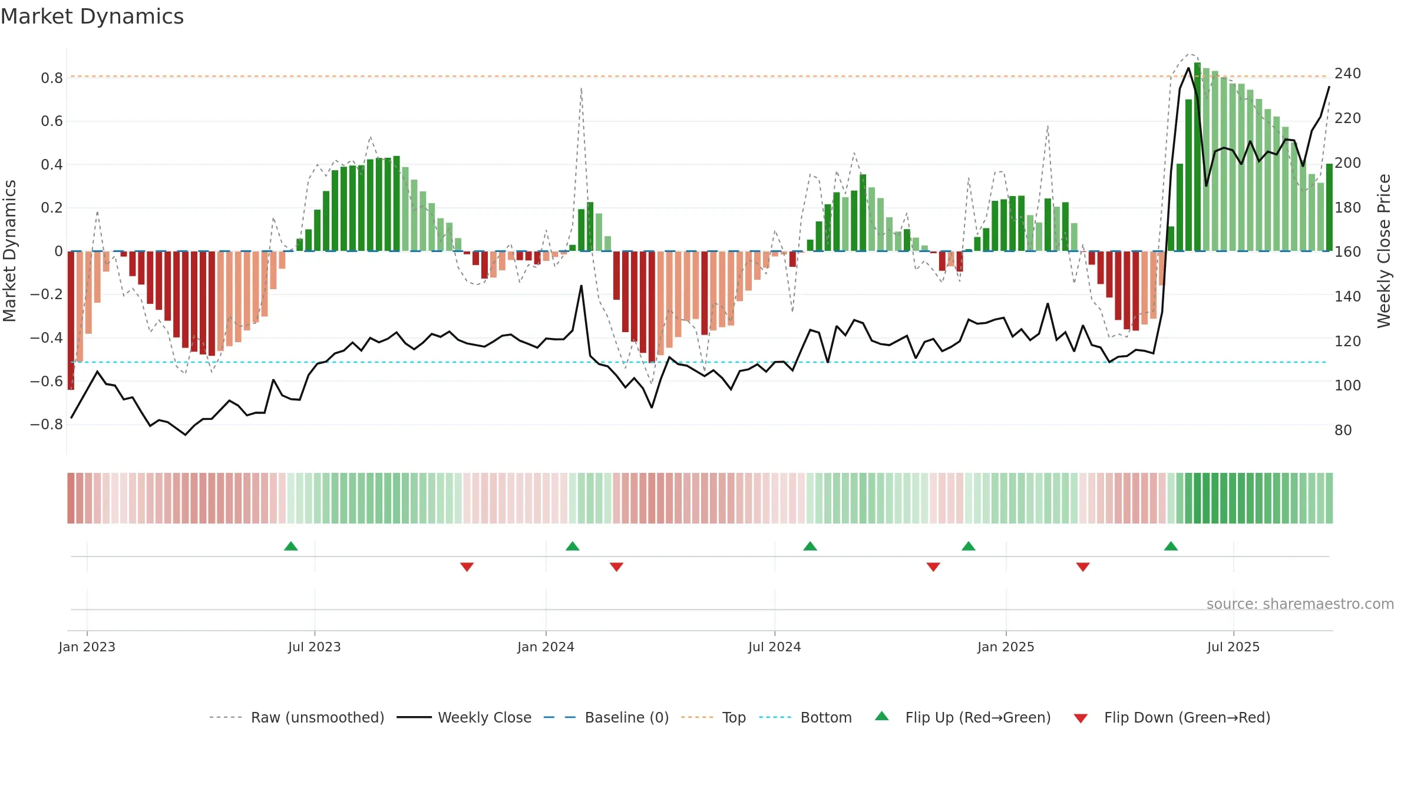Click the 0 baseline tick label
1414x795 pixels.
[58, 251]
